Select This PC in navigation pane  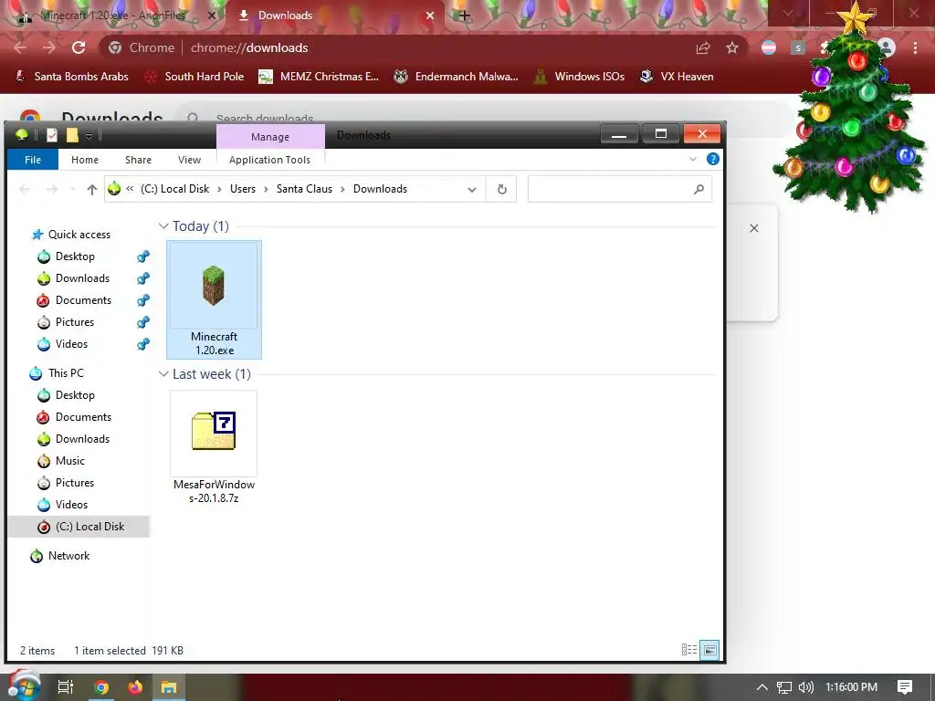click(66, 373)
